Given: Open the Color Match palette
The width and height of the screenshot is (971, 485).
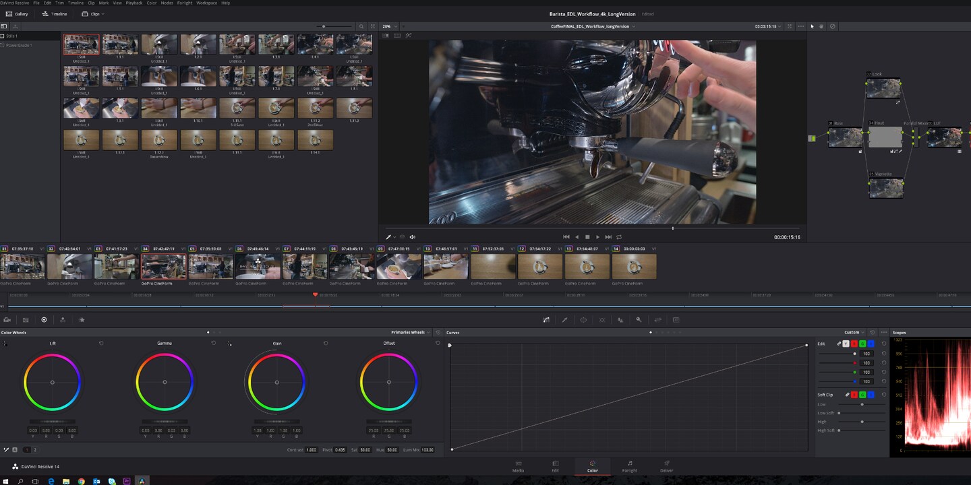Looking at the screenshot, I should tap(26, 320).
